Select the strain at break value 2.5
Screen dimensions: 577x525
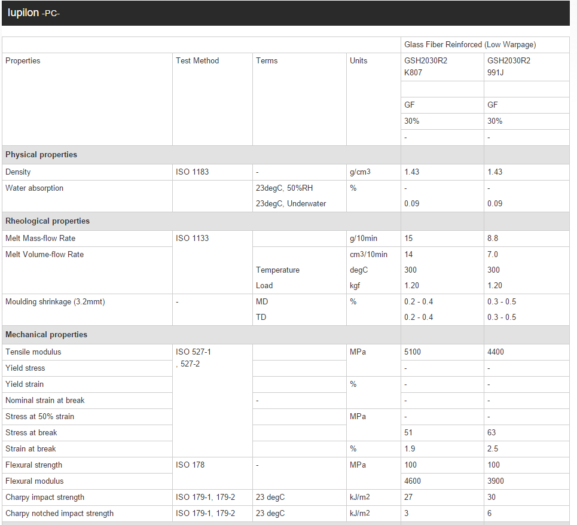(493, 448)
